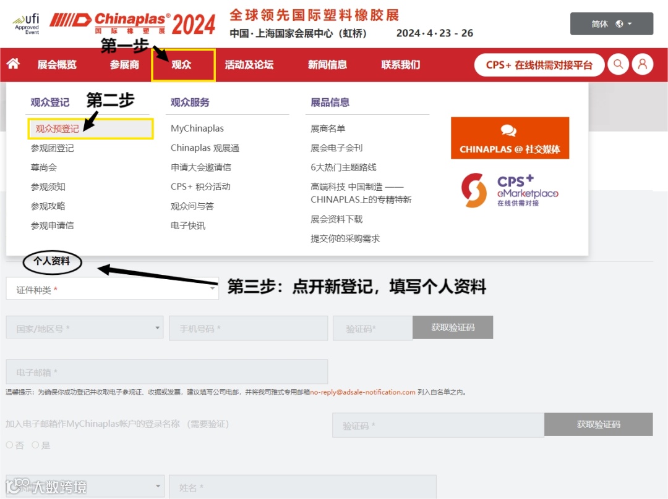The height and width of the screenshot is (499, 668).
Task: Open the 联系我们 menu
Action: [x=400, y=65]
